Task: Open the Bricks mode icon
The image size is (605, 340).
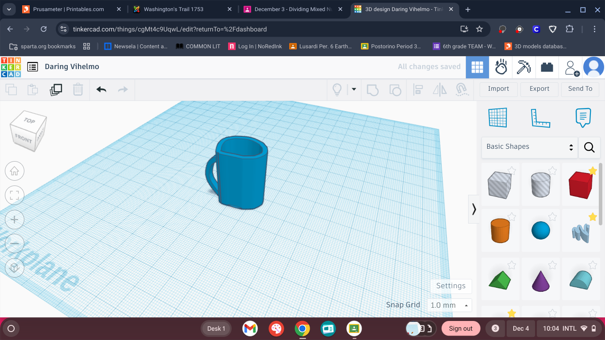Action: [x=547, y=67]
